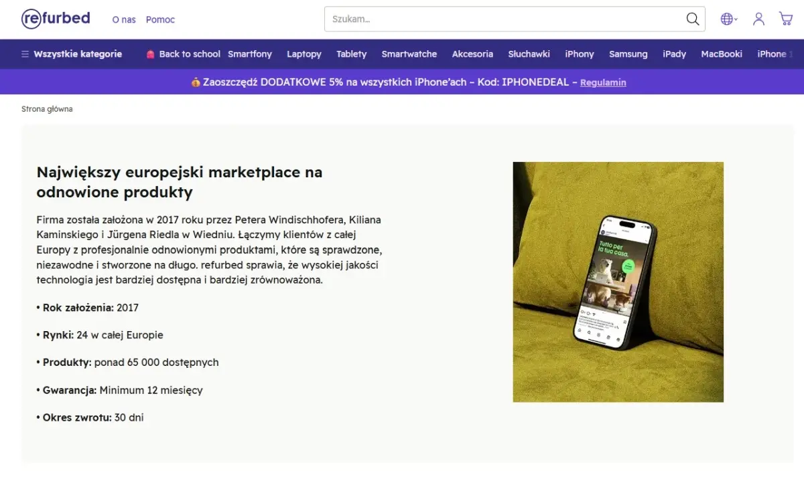This screenshot has height=503, width=804.
Task: Select the Laptopy category
Action: click(304, 54)
